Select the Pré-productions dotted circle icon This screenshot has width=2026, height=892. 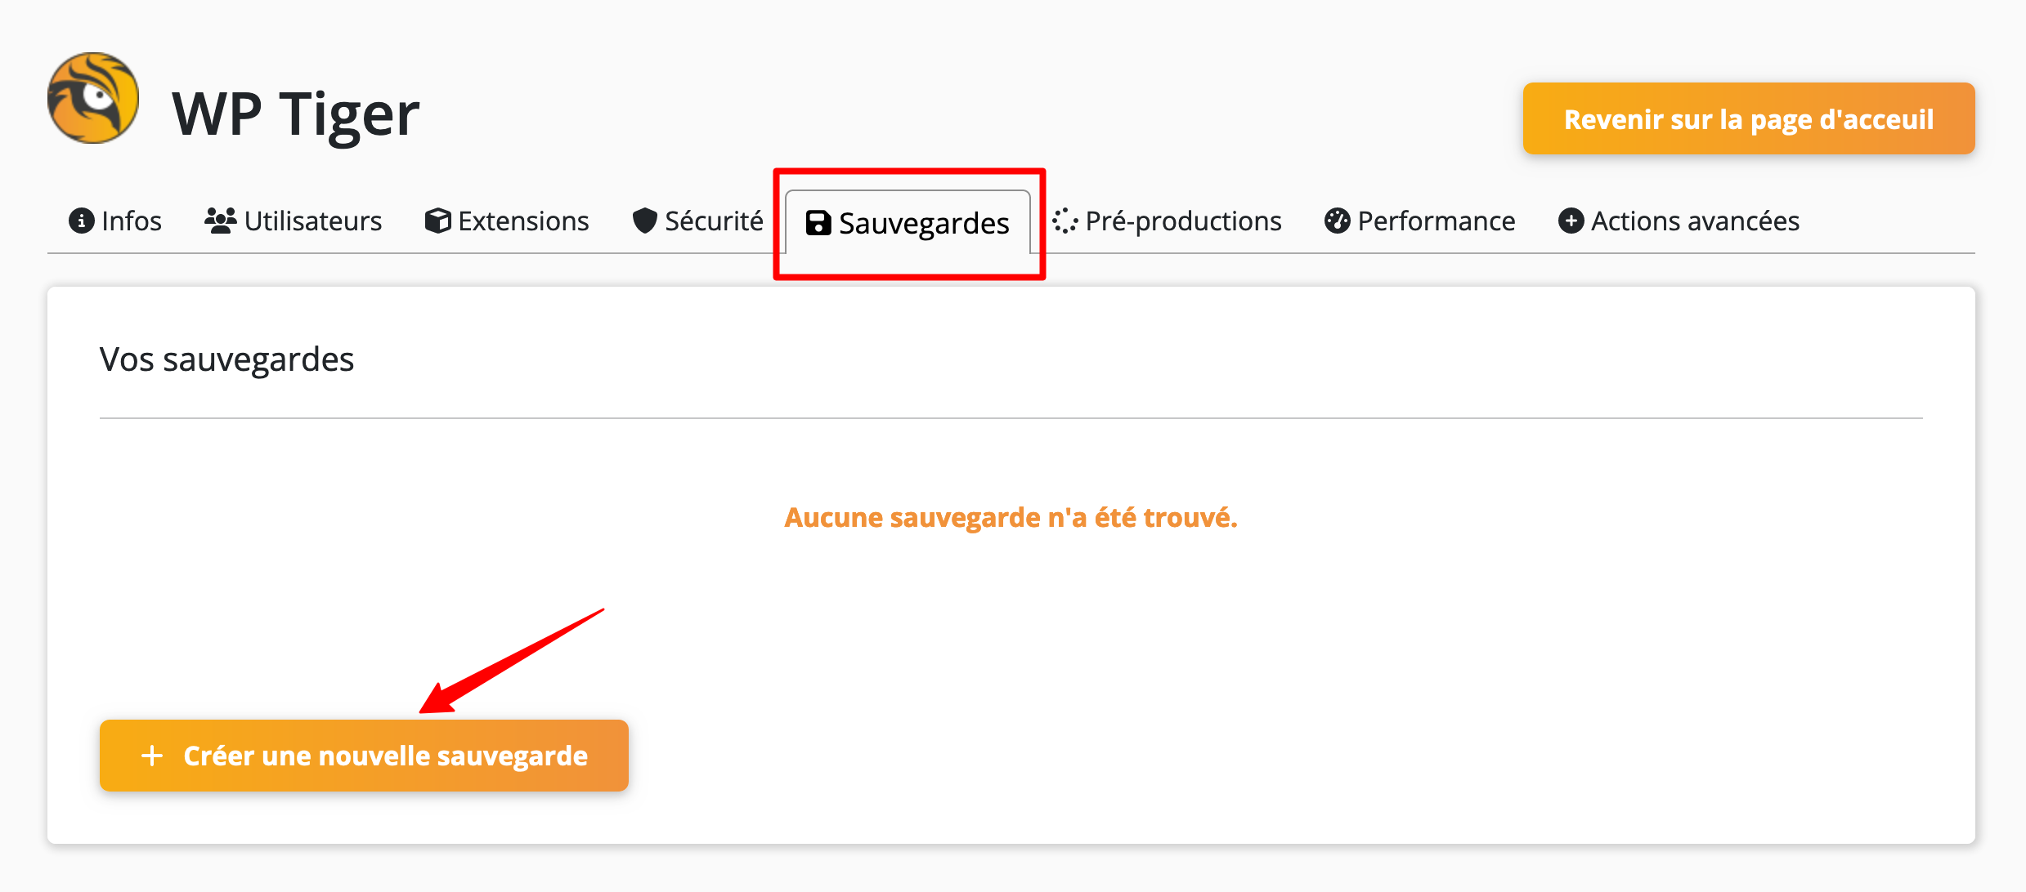(1065, 221)
